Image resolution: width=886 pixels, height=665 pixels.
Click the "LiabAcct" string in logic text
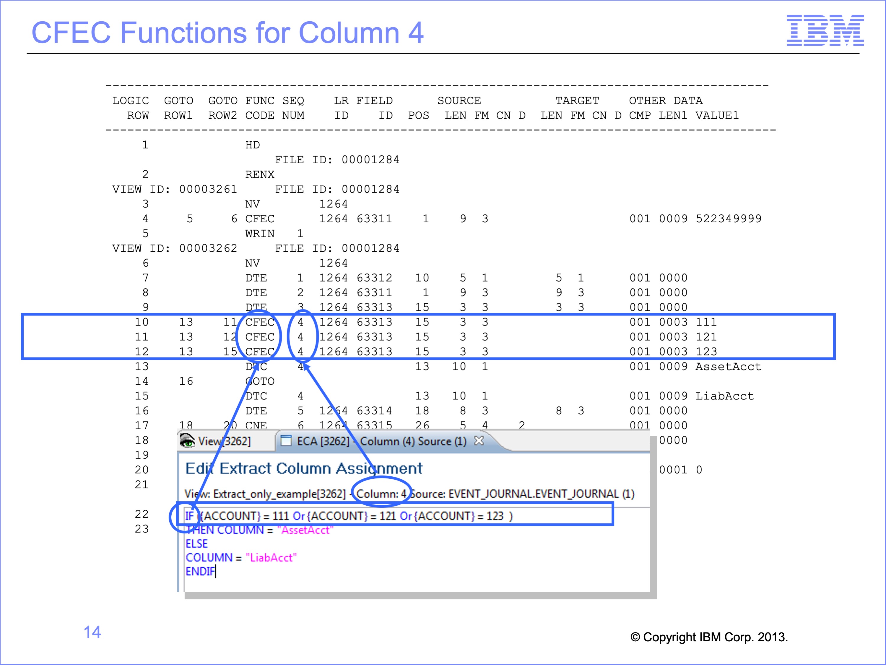(271, 558)
